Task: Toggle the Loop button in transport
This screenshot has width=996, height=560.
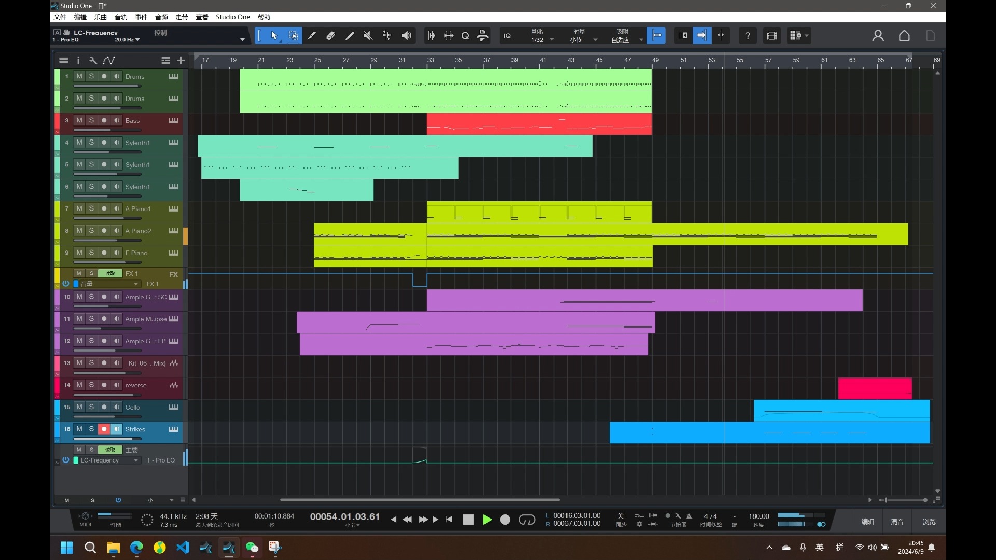Action: click(527, 520)
